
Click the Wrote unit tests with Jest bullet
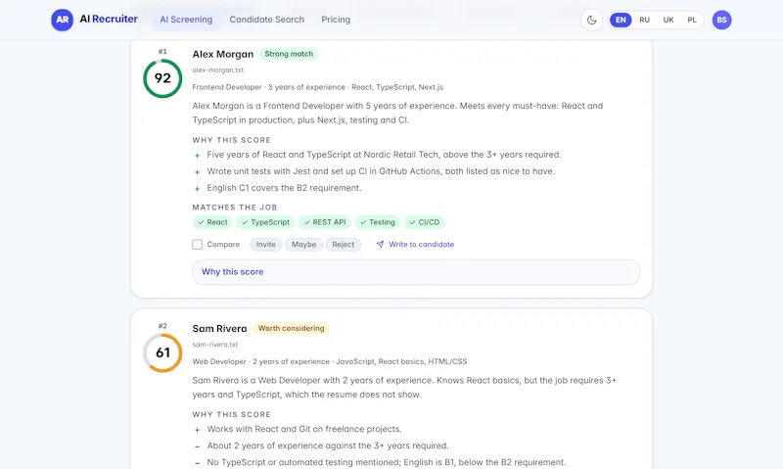click(x=381, y=170)
